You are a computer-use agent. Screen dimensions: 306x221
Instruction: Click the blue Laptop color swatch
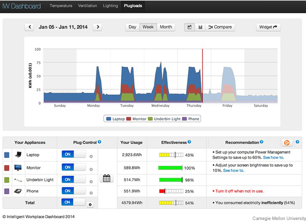point(6,155)
